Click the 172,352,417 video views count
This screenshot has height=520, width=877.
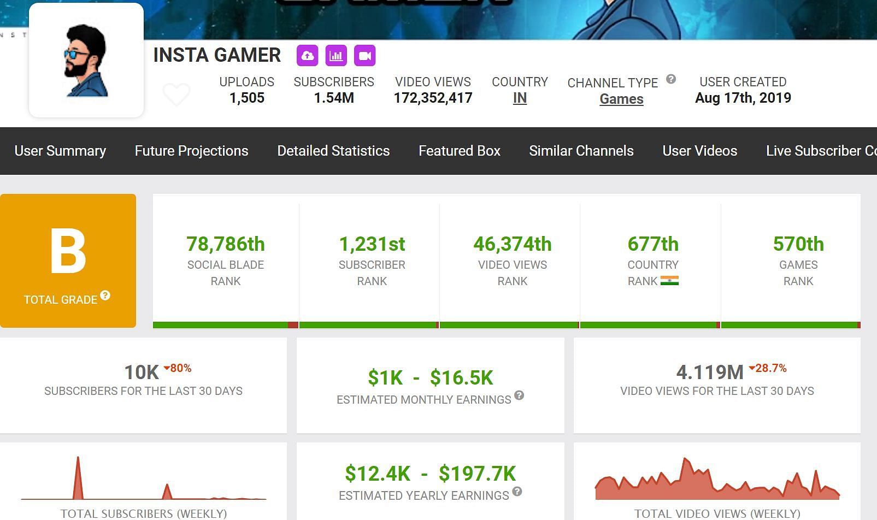(x=433, y=98)
